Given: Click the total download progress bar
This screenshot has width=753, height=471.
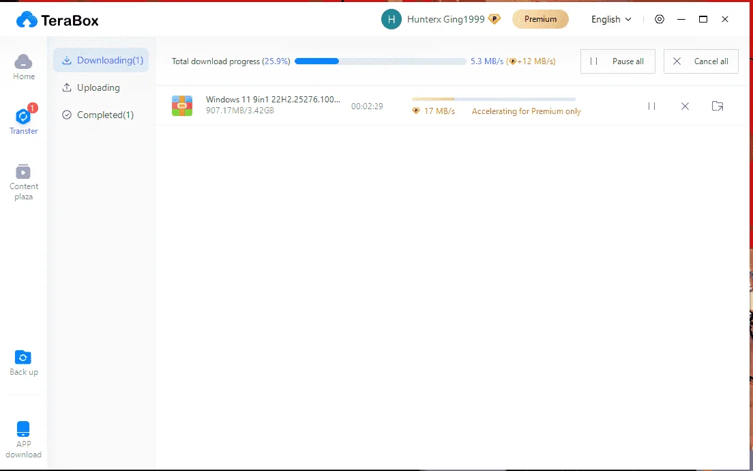Looking at the screenshot, I should 381,61.
